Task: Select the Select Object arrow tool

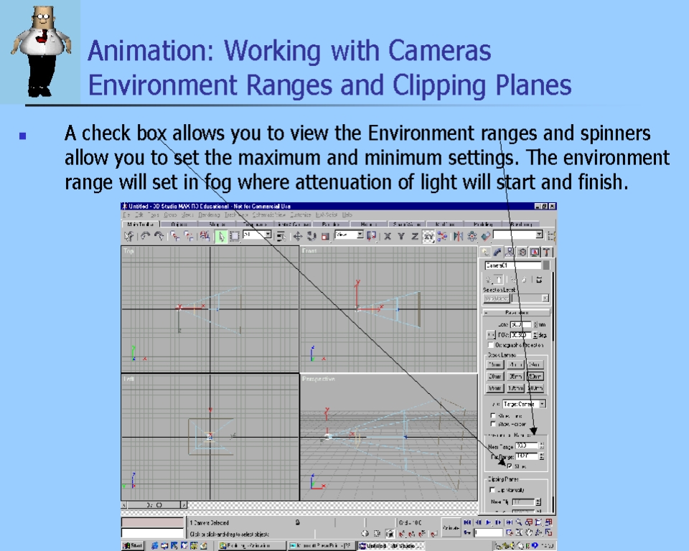Action: pos(222,235)
